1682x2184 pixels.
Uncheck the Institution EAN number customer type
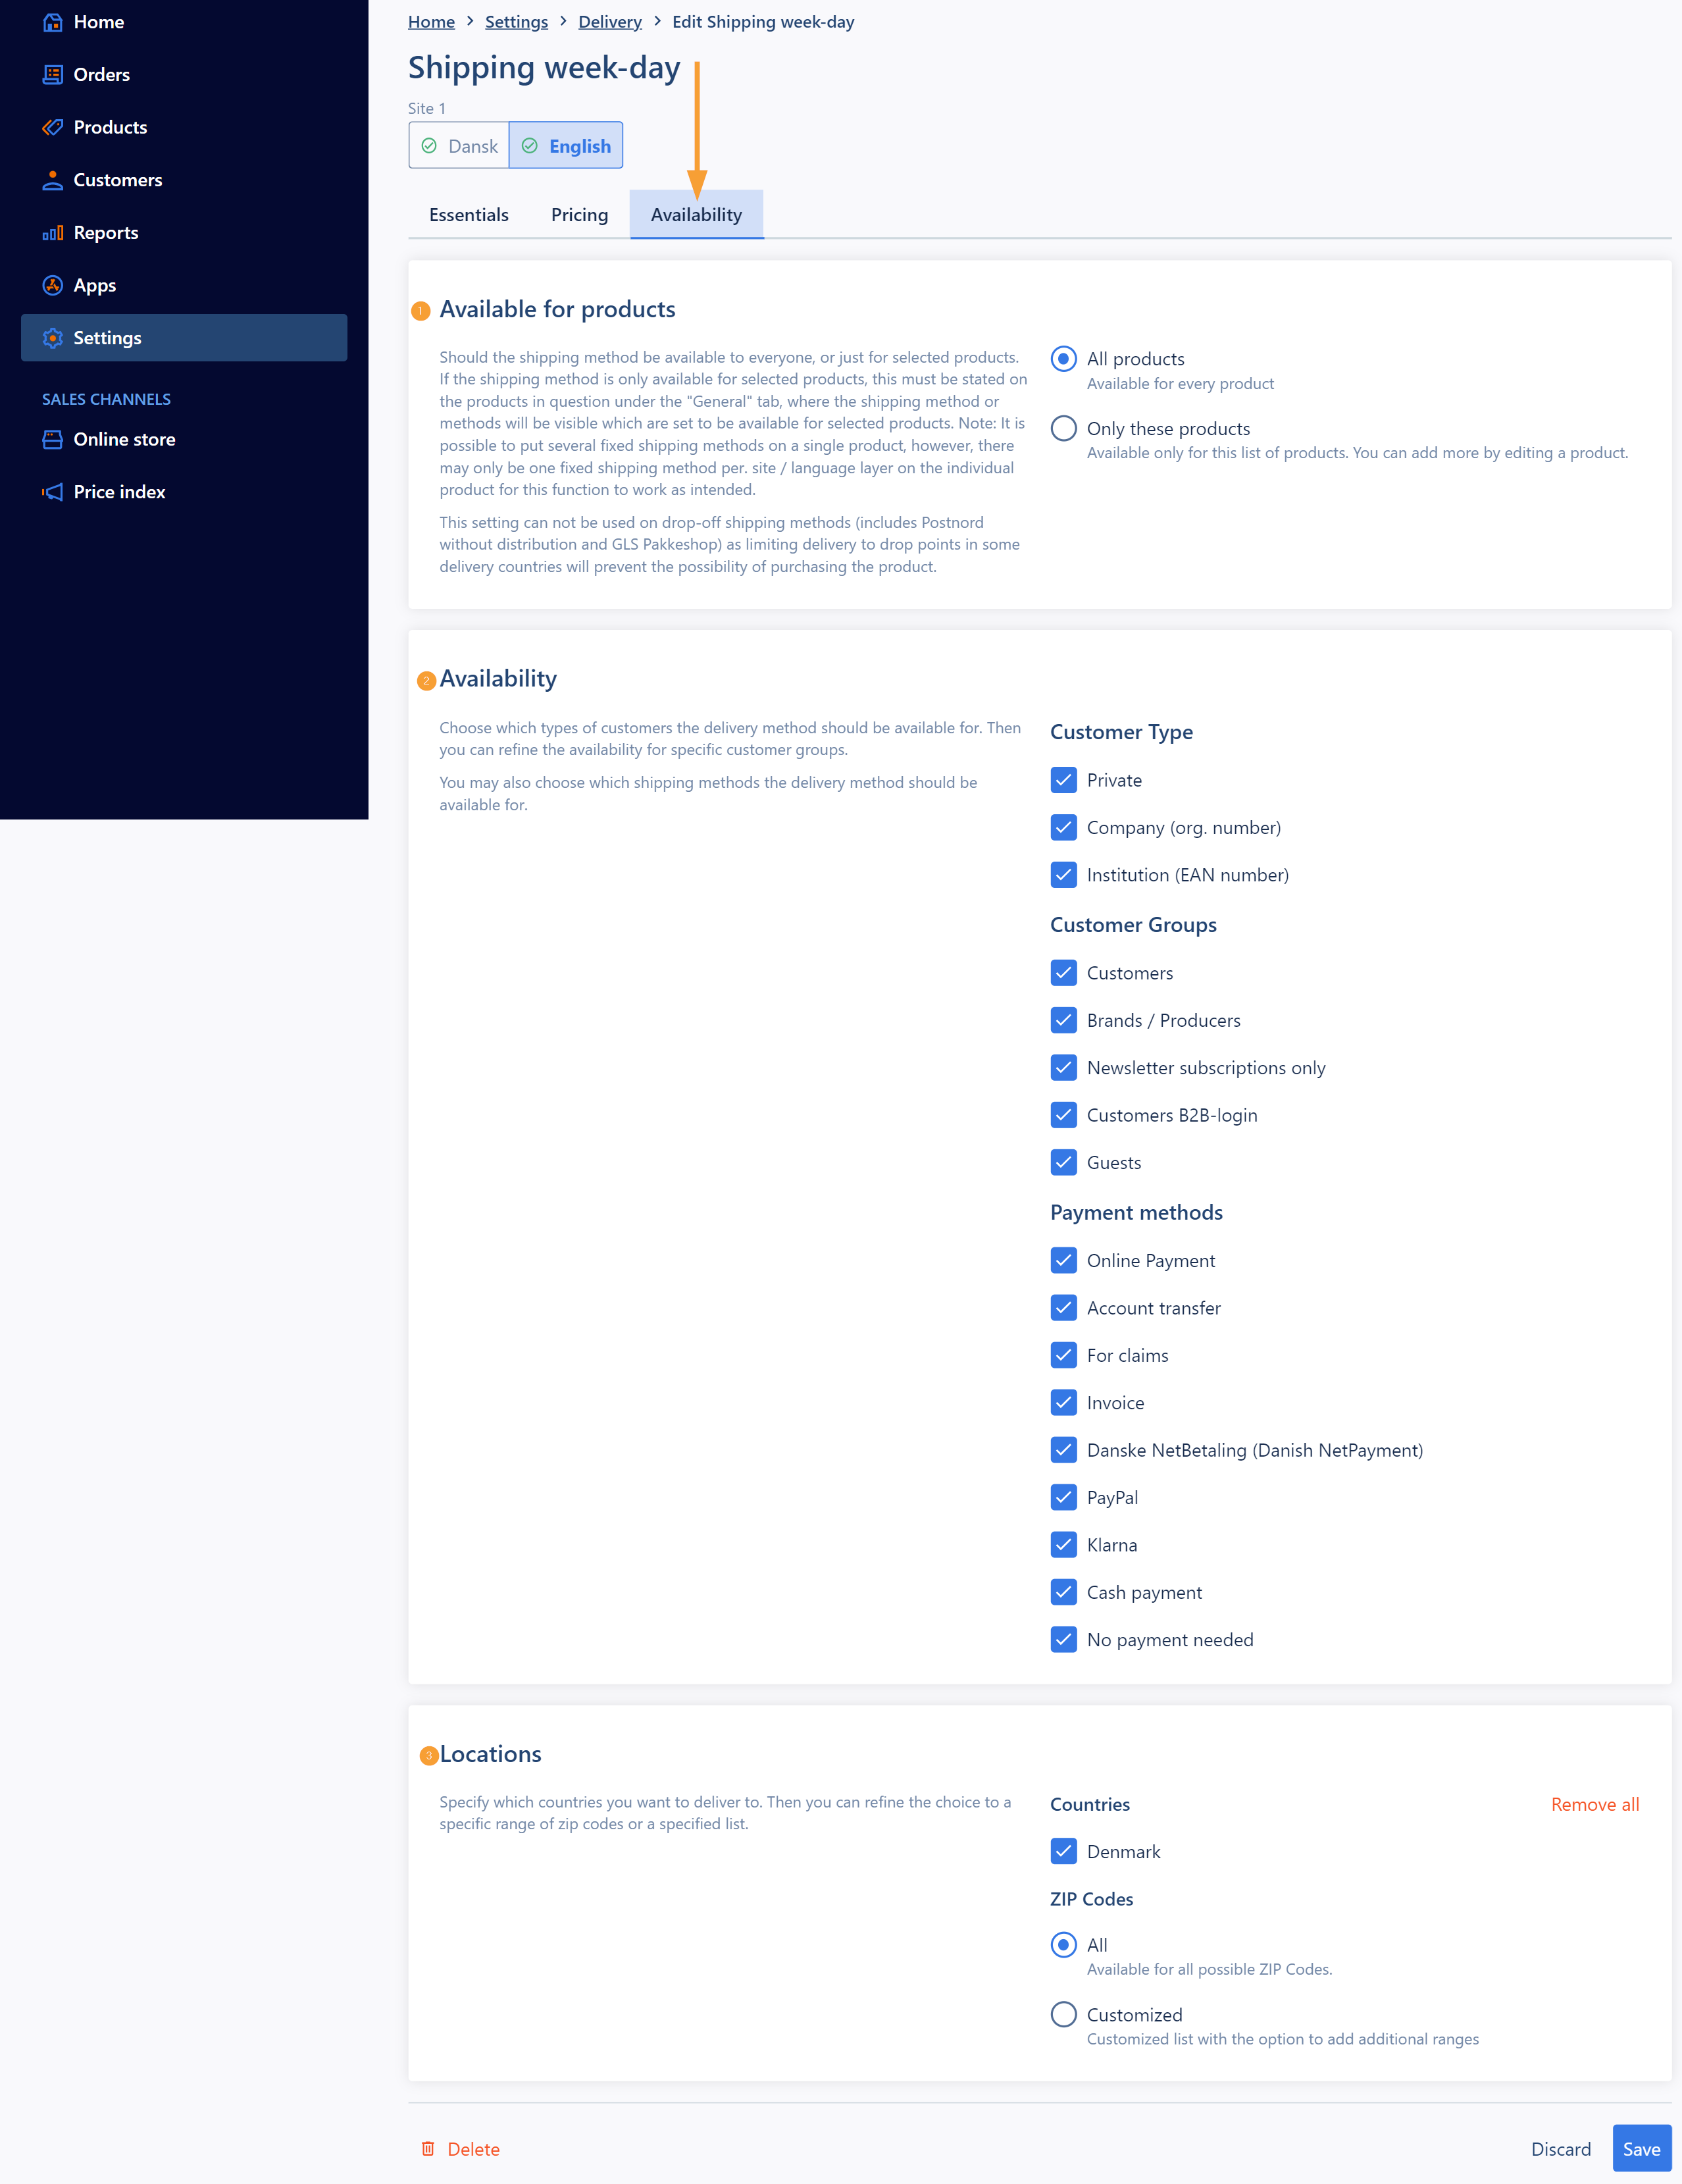[x=1062, y=873]
